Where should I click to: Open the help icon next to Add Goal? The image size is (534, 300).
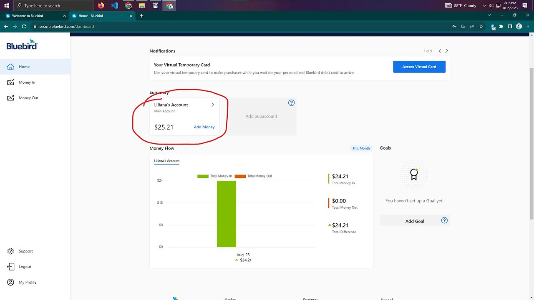click(x=444, y=220)
